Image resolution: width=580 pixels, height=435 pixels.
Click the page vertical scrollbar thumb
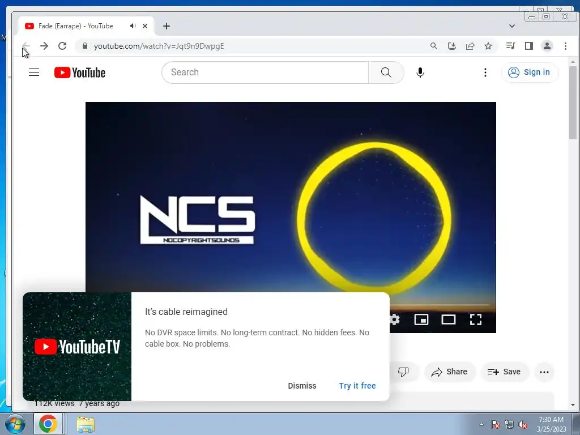573,103
